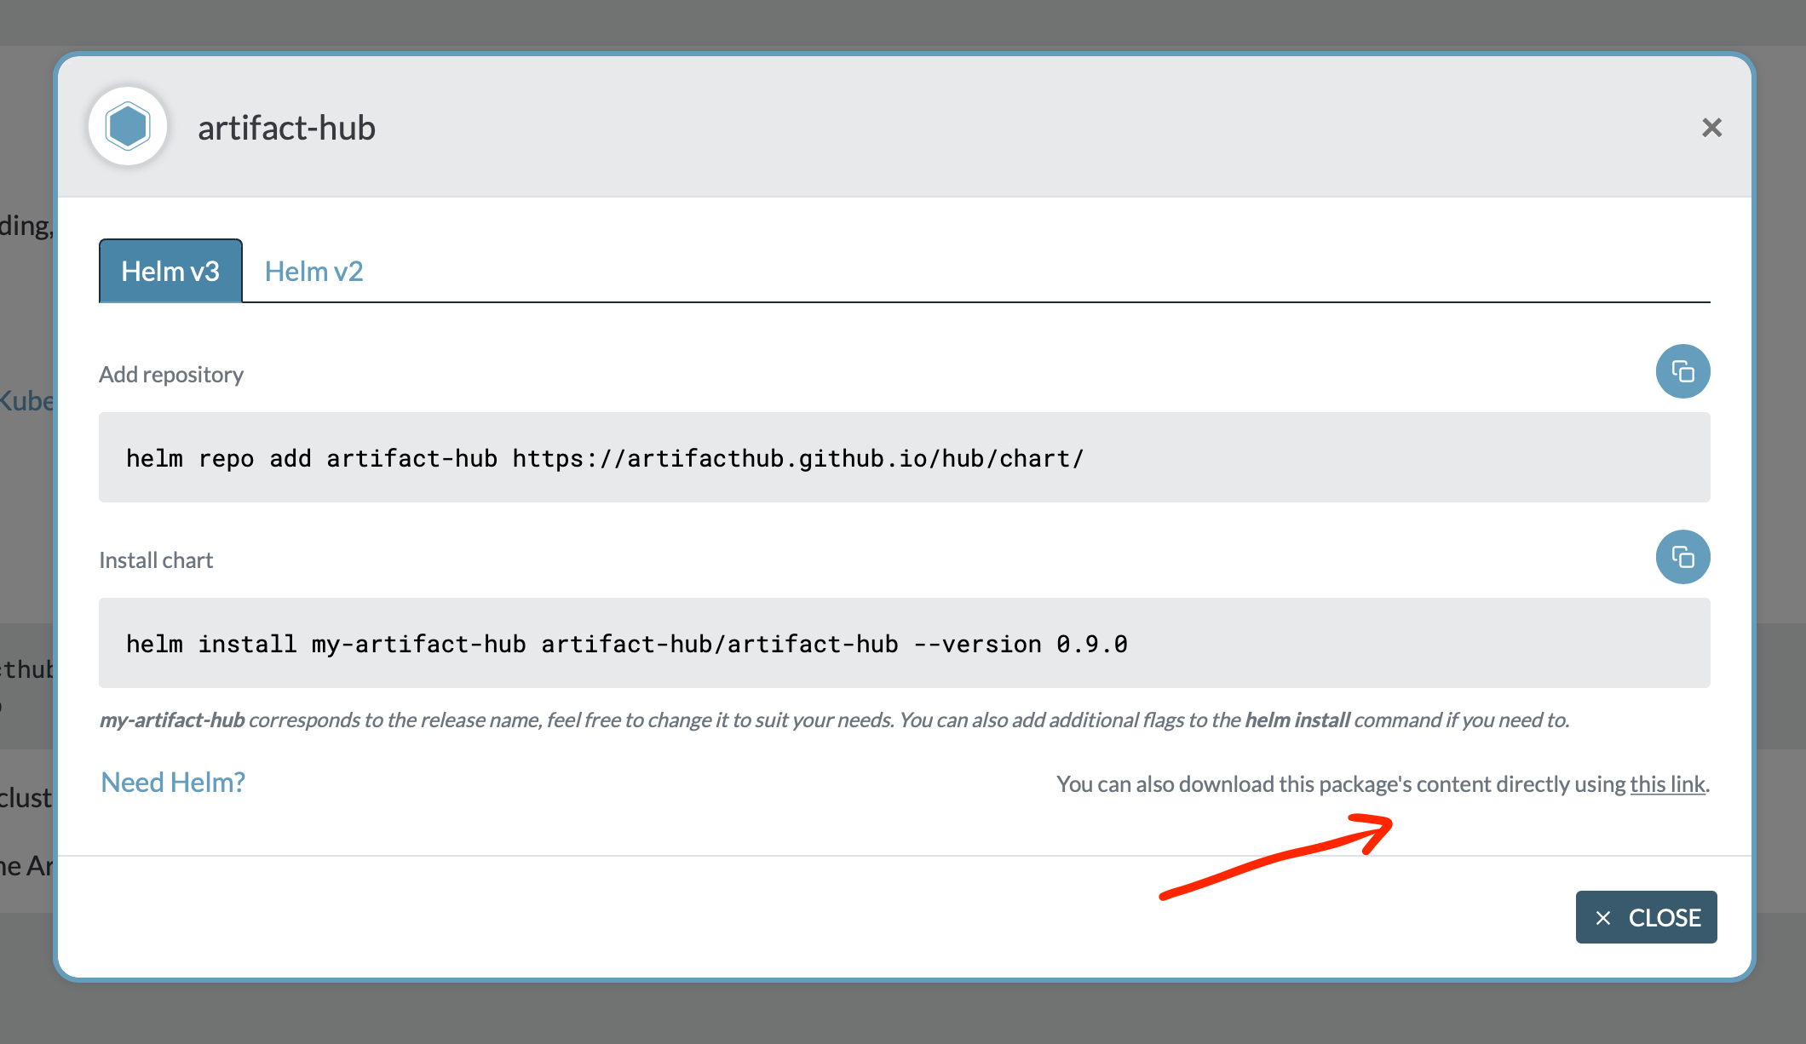Follow 'this link' to download package

[1667, 783]
